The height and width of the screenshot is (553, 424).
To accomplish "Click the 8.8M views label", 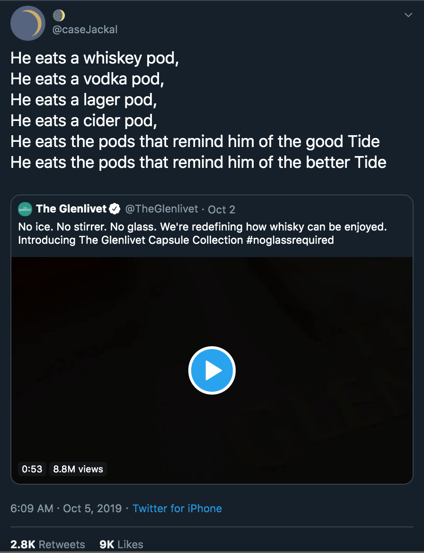I will [x=78, y=469].
